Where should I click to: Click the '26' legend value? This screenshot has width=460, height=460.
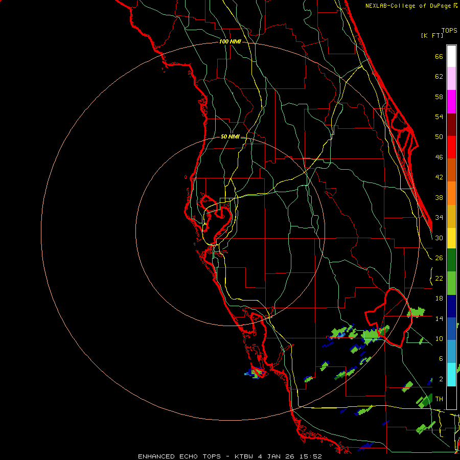click(439, 258)
